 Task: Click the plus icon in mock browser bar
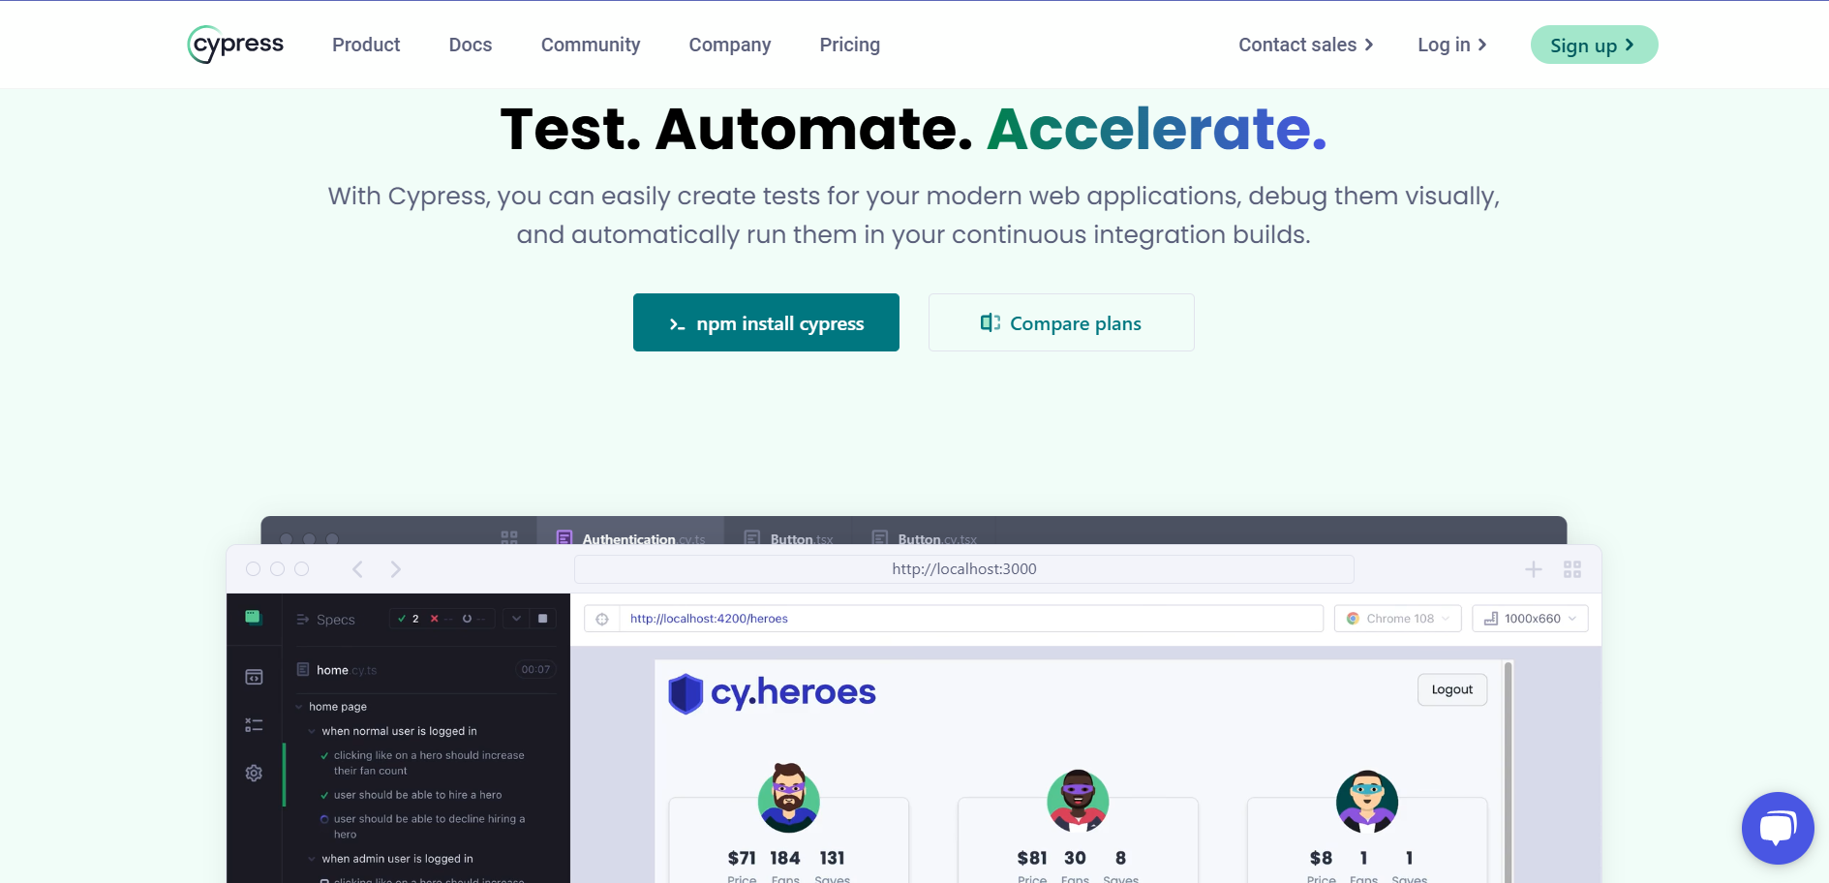(1534, 569)
